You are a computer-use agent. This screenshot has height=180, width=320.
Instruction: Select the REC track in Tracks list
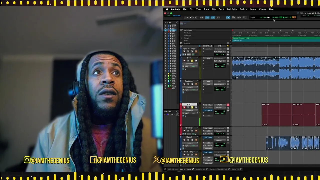coord(173,30)
